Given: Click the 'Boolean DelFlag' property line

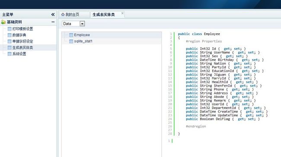Looking at the screenshot, I should 223,119.
